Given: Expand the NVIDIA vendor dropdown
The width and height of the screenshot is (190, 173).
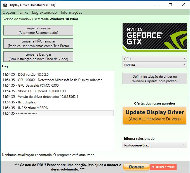Looking at the screenshot, I should (x=155, y=65).
